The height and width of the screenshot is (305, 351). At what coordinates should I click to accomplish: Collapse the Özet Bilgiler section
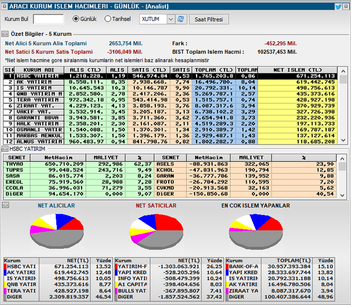coord(5,34)
